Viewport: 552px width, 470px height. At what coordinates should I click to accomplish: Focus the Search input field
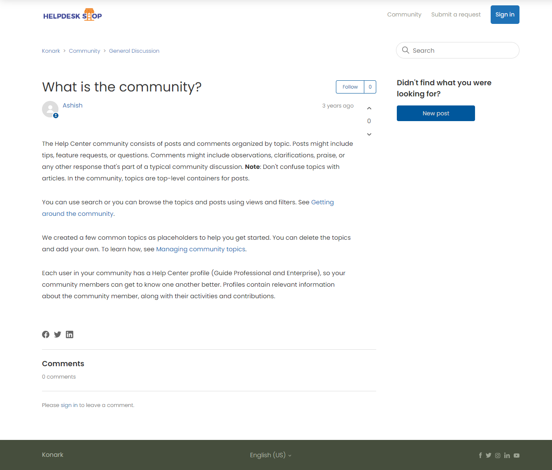point(461,50)
